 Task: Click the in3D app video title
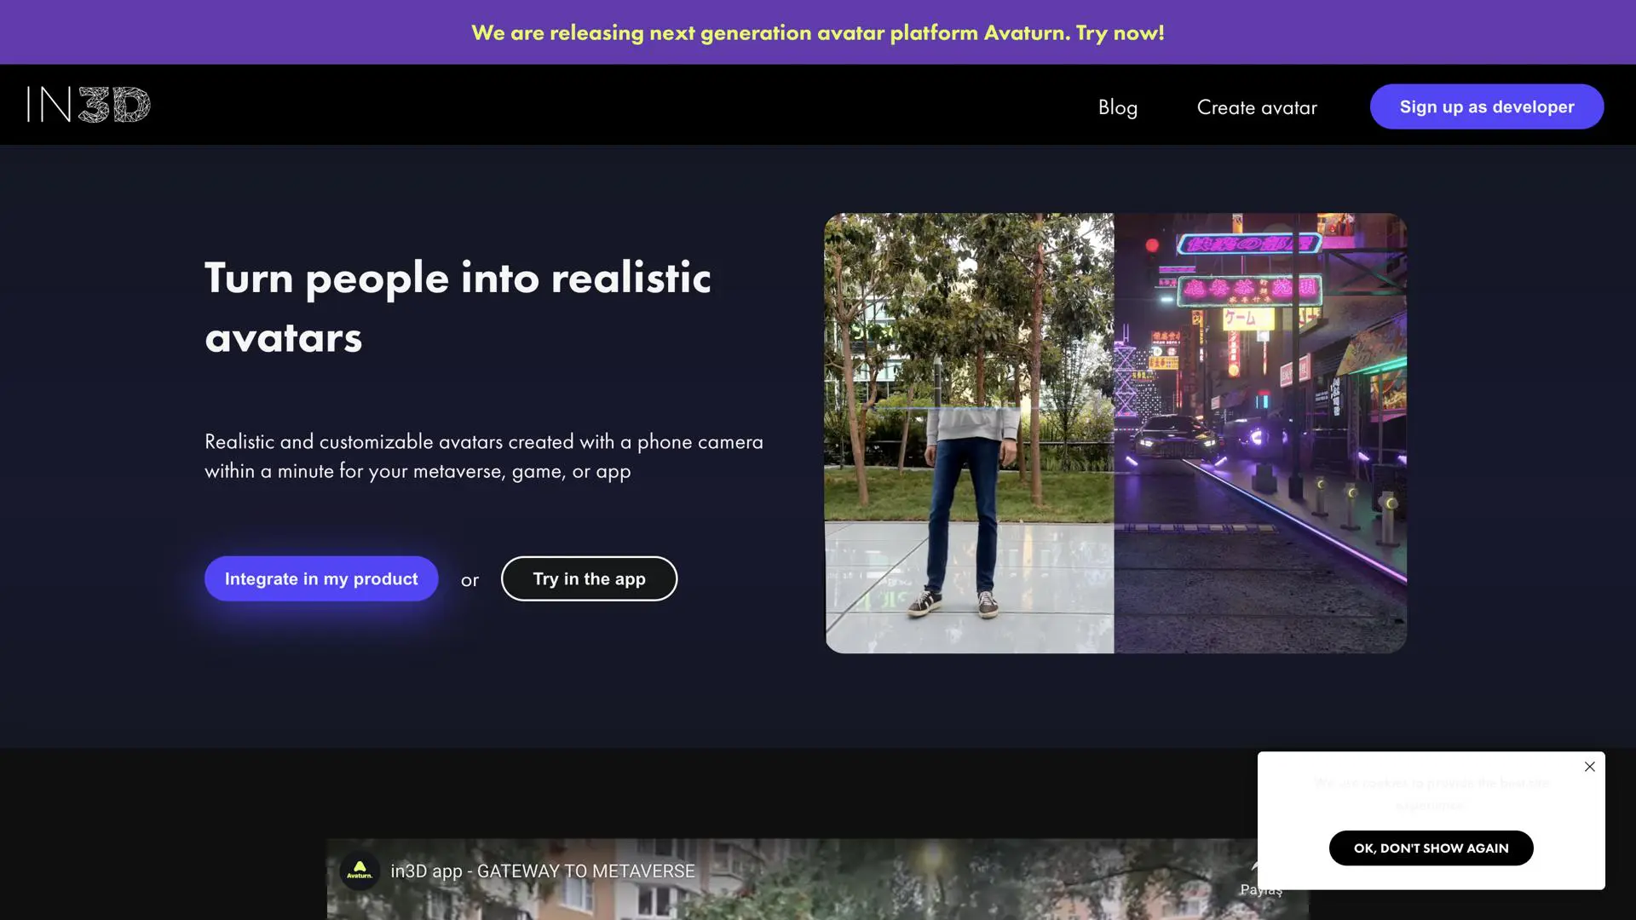point(543,871)
